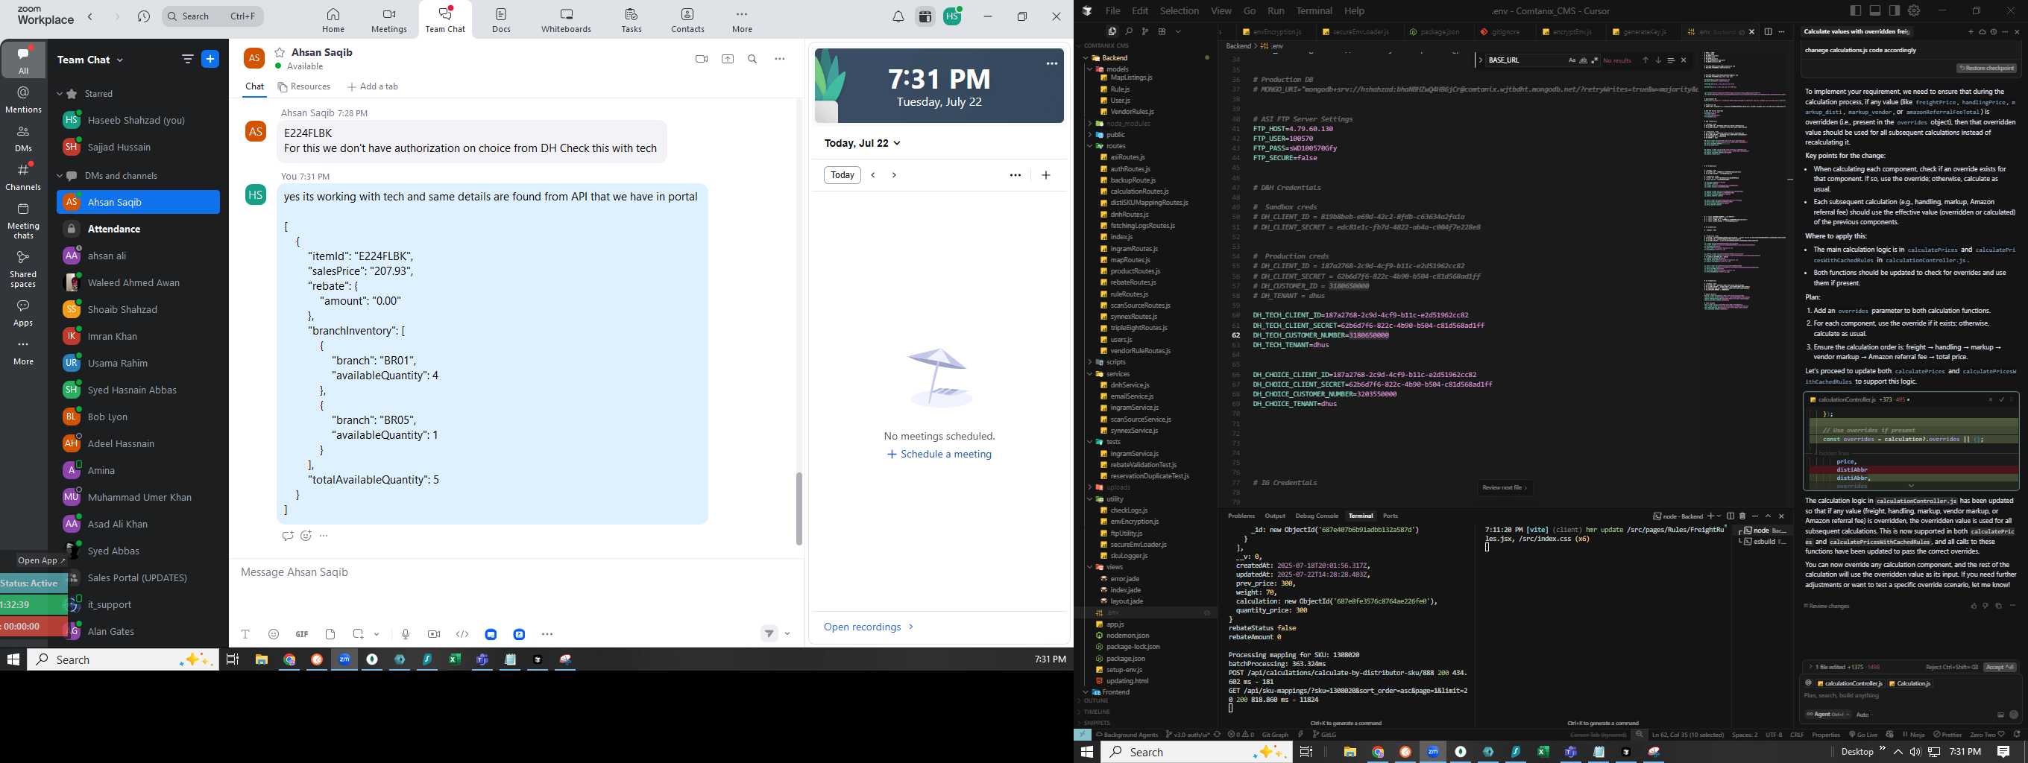Filter the Team Chat list
This screenshot has height=763, width=2028.
tap(187, 59)
